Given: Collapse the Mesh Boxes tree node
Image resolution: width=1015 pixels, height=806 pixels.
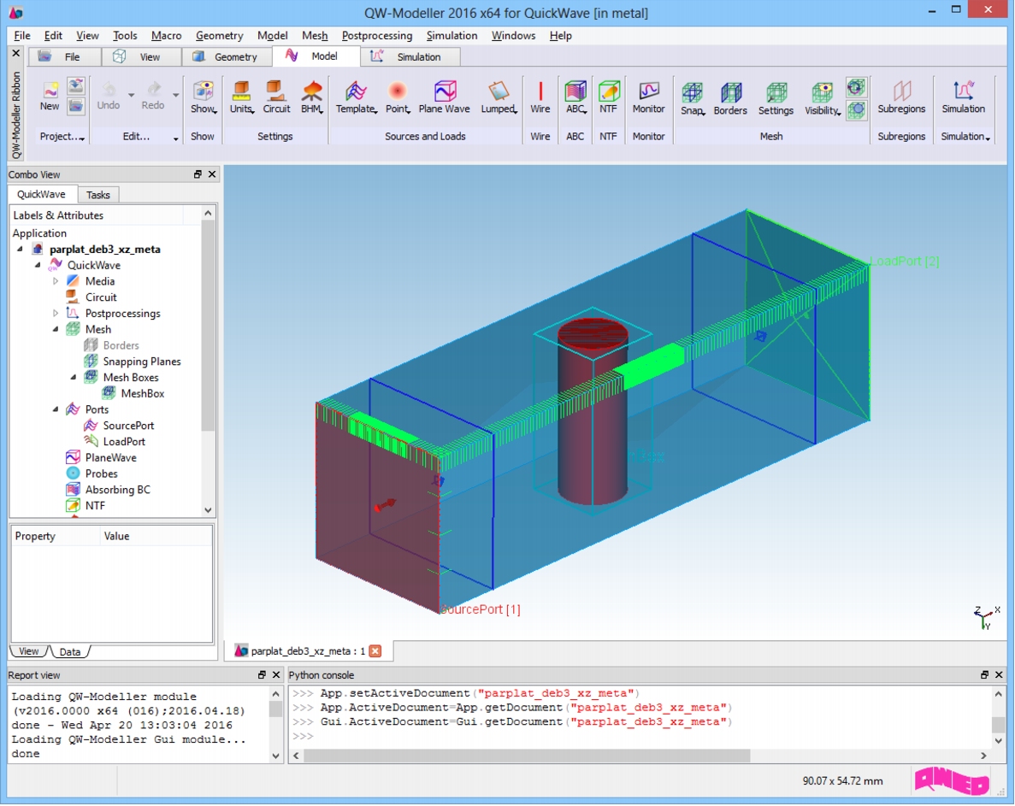Looking at the screenshot, I should coord(74,377).
